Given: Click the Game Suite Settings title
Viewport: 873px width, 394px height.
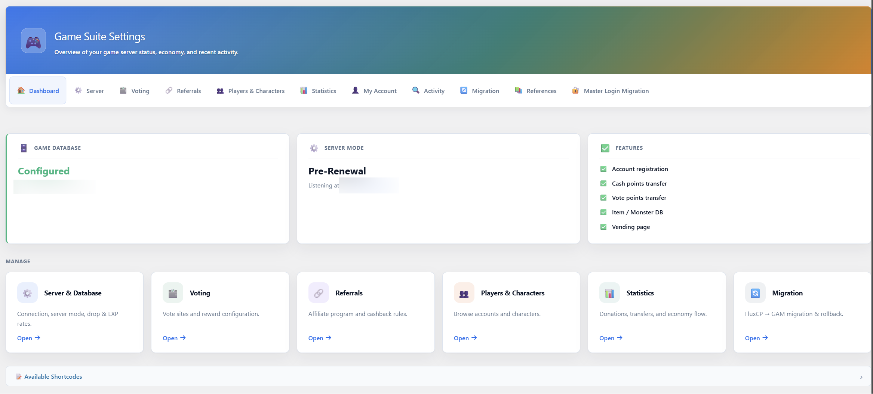Looking at the screenshot, I should pos(99,37).
